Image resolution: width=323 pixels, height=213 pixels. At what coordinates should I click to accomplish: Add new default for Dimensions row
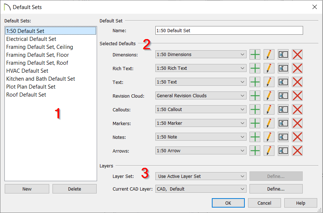[255, 55]
